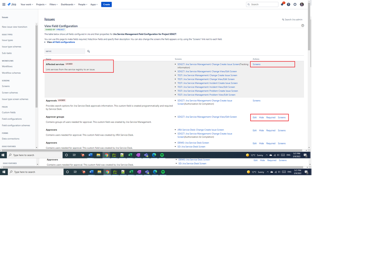Click Screens for Approver groups

pos(282,118)
